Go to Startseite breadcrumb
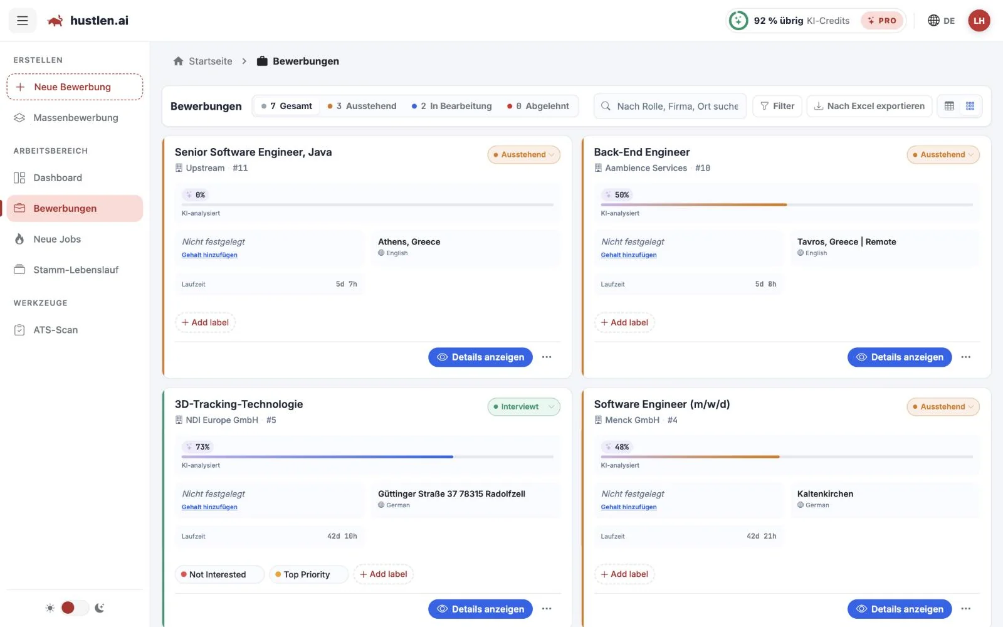The height and width of the screenshot is (627, 1003). 203,61
